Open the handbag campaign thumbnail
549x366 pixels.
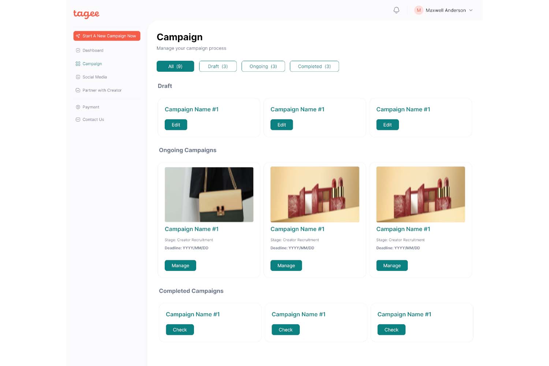pos(209,194)
